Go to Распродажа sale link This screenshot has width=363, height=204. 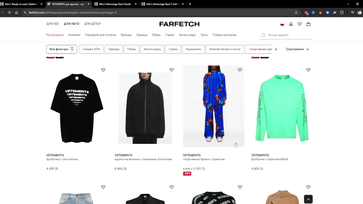[x=55, y=35]
